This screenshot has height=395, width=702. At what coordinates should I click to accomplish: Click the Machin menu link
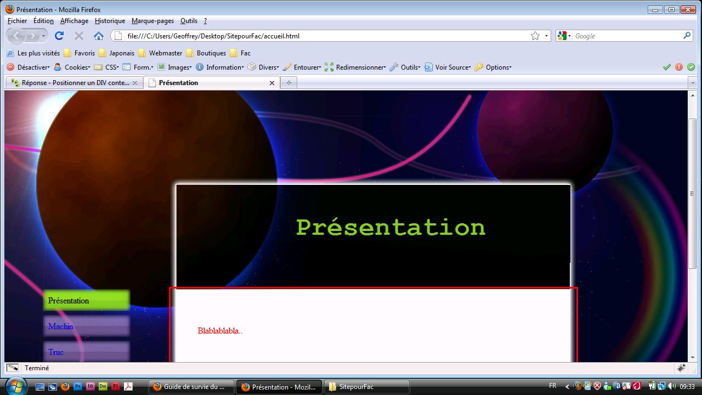(87, 326)
